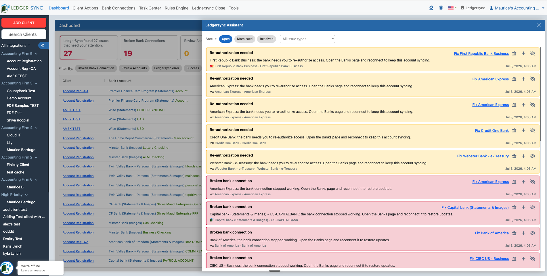
Task: Click the ADD CLIENT button
Action: [24, 23]
